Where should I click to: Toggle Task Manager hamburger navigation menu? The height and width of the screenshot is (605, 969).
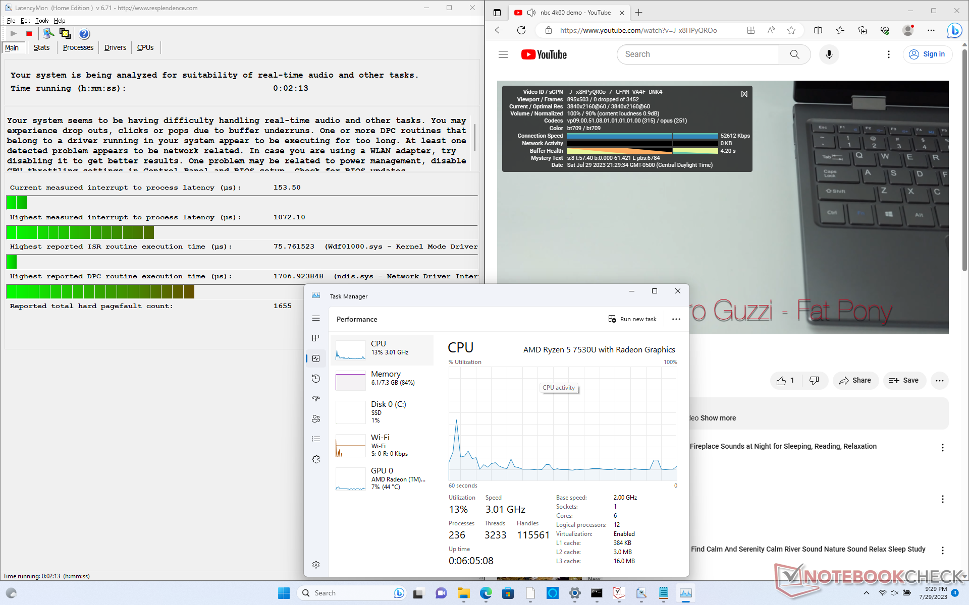tap(316, 318)
